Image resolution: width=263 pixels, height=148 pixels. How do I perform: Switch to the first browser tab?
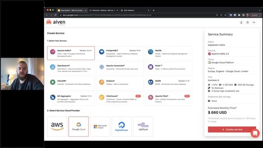pos(72,10)
